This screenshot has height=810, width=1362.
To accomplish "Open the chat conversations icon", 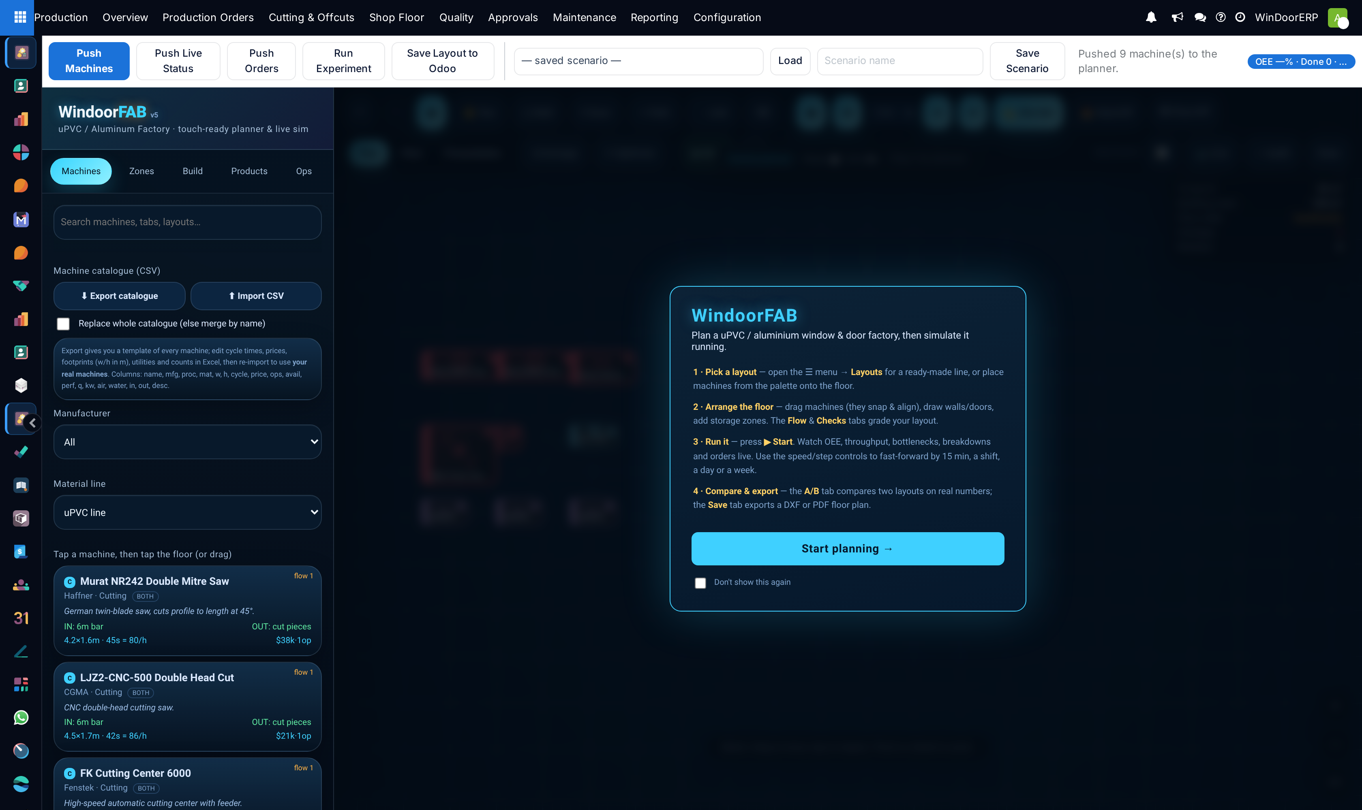I will click(x=1200, y=17).
